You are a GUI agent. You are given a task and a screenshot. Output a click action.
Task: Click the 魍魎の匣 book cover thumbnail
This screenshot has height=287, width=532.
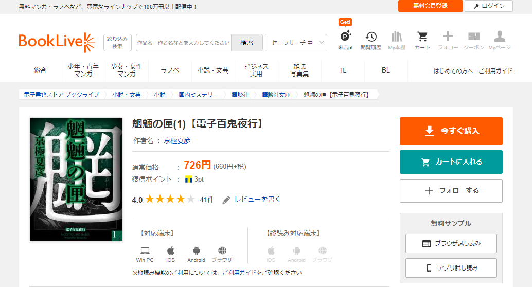76,180
